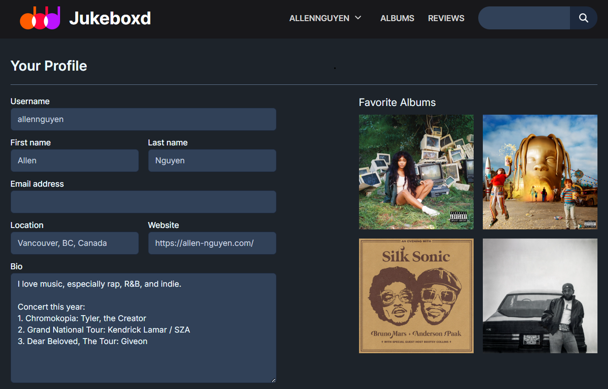Click the Location label
The height and width of the screenshot is (389, 608).
tap(27, 225)
